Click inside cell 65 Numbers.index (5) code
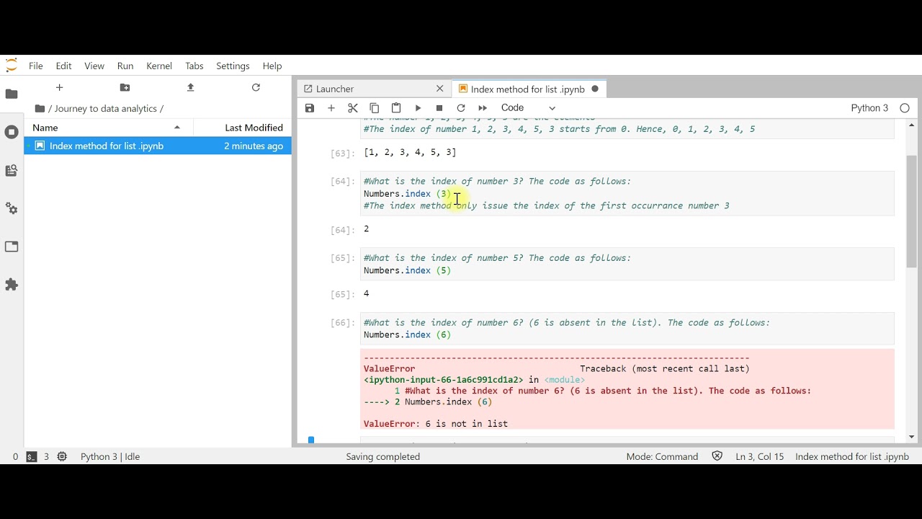Image resolution: width=922 pixels, height=519 pixels. pyautogui.click(x=407, y=270)
